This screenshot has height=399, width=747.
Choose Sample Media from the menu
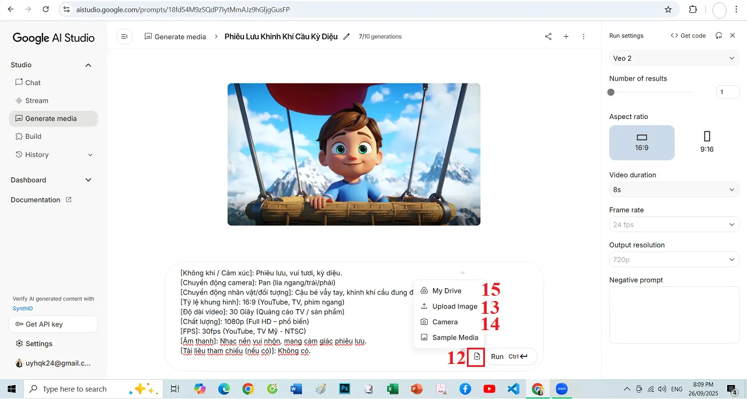455,337
